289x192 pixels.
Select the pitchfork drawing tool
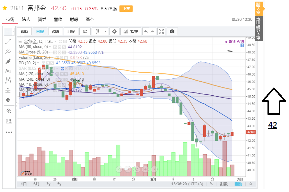click(8, 51)
